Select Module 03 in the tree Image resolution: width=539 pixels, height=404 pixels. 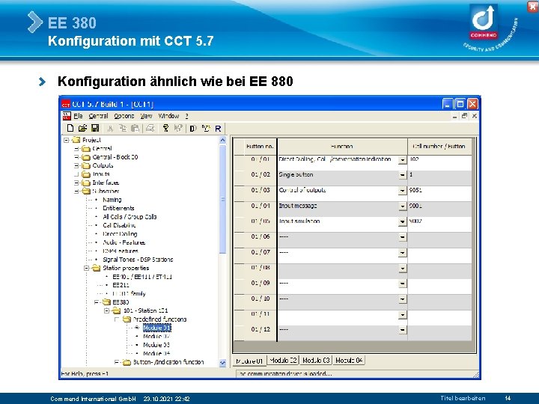pos(156,345)
